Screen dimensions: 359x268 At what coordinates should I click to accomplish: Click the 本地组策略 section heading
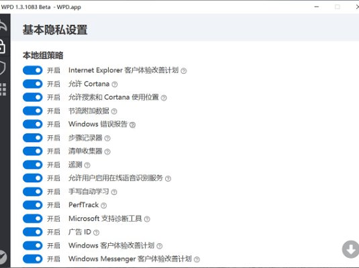tap(43, 56)
